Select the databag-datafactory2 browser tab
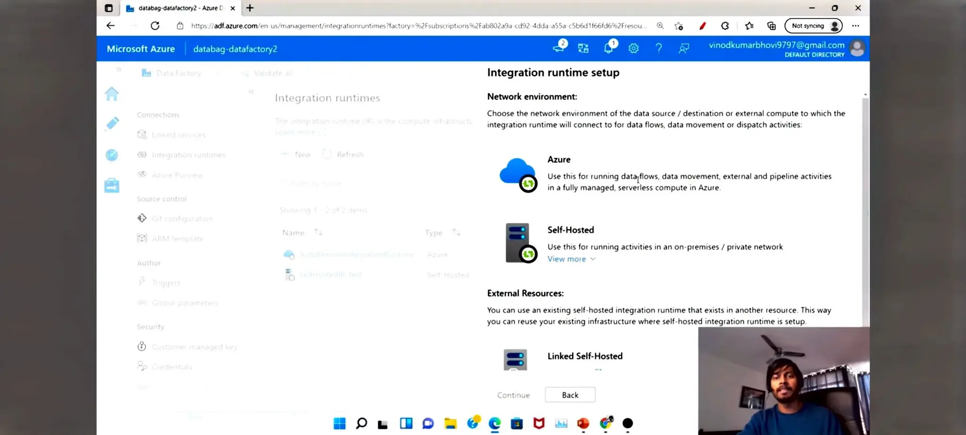This screenshot has height=435, width=966. click(x=180, y=8)
